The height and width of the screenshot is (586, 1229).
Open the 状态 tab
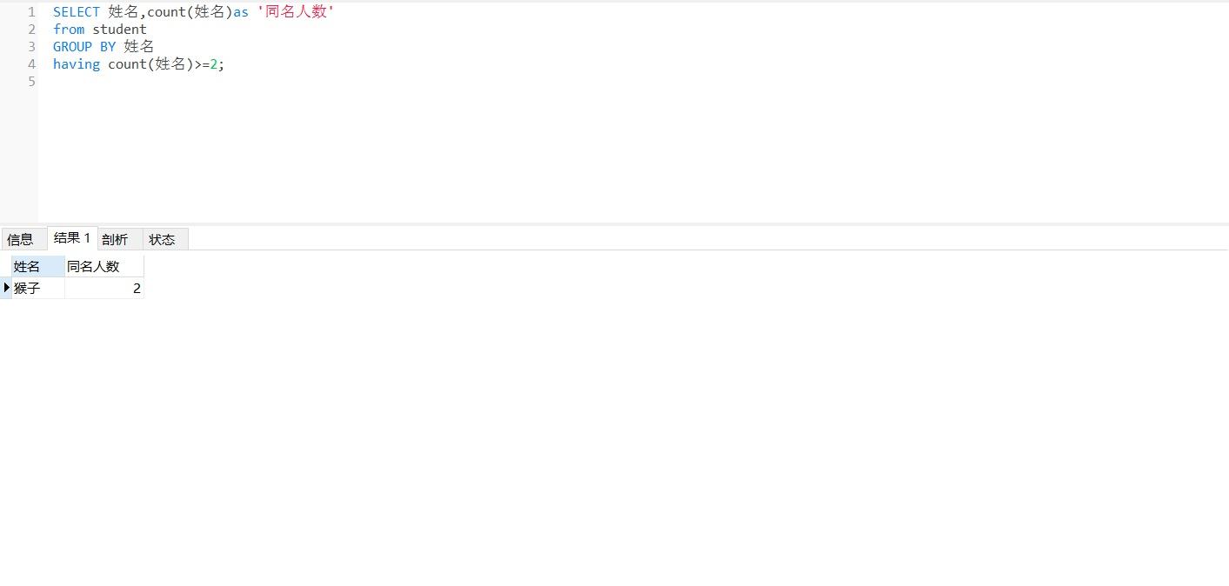tap(163, 240)
